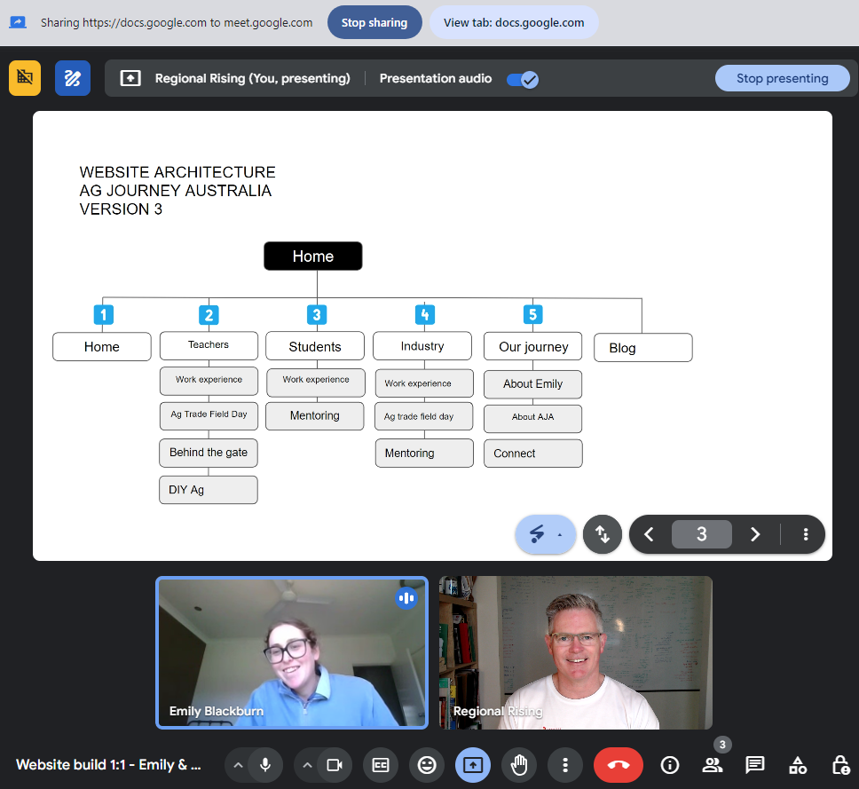Click the DIY Ag box
This screenshot has height=789, width=859.
coord(209,490)
